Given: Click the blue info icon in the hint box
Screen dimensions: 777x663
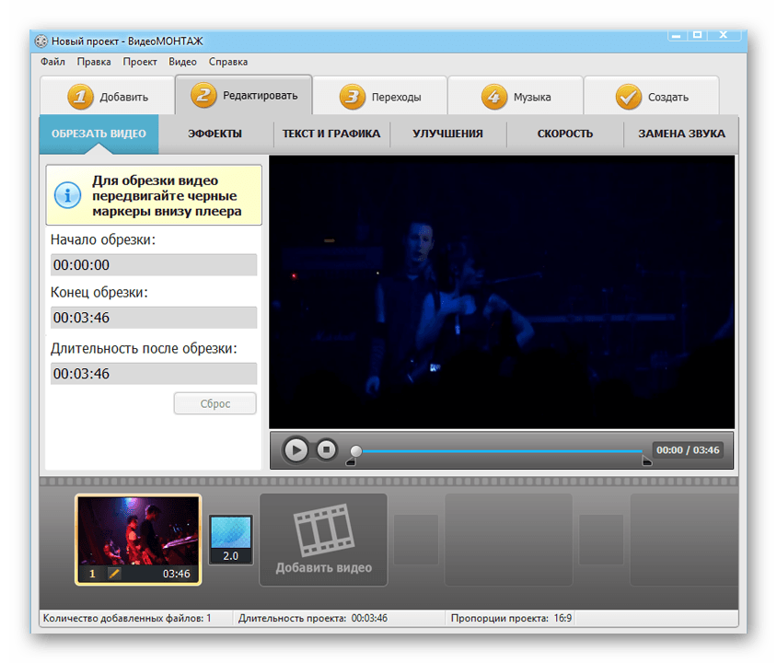Looking at the screenshot, I should tap(67, 195).
